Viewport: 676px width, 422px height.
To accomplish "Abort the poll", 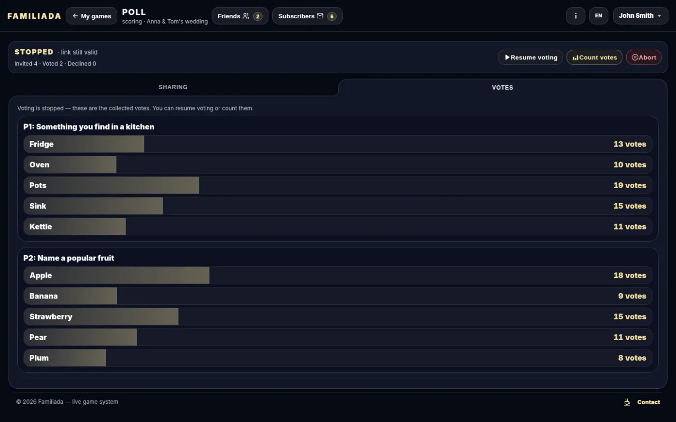I will [x=644, y=57].
